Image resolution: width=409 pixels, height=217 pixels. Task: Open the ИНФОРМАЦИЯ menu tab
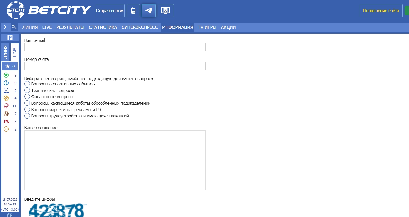pos(177,27)
